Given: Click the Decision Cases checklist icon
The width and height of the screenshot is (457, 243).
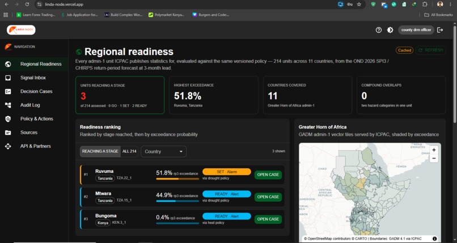Looking at the screenshot, I should 8,91.
